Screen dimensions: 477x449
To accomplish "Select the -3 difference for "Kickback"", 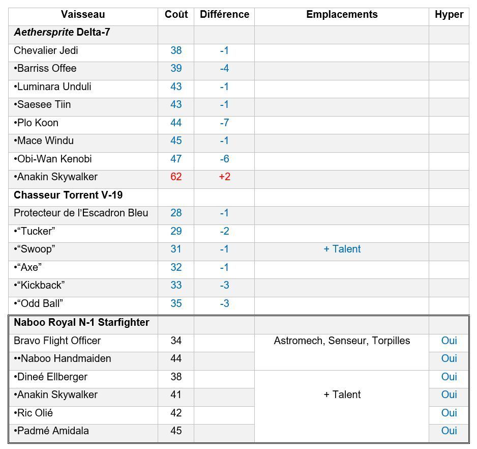I will (224, 285).
